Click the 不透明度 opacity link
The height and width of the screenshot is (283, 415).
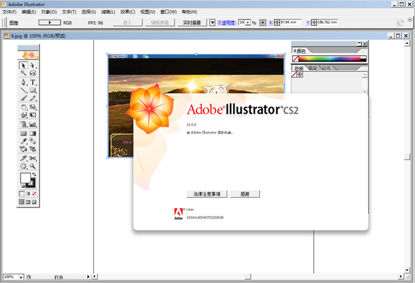point(227,23)
